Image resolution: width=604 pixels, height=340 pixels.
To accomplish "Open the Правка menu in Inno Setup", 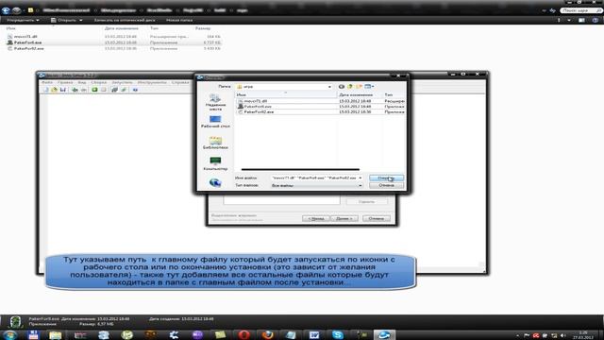I will coord(65,82).
